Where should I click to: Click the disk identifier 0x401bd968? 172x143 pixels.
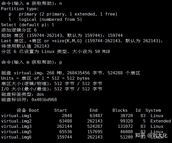point(44,100)
